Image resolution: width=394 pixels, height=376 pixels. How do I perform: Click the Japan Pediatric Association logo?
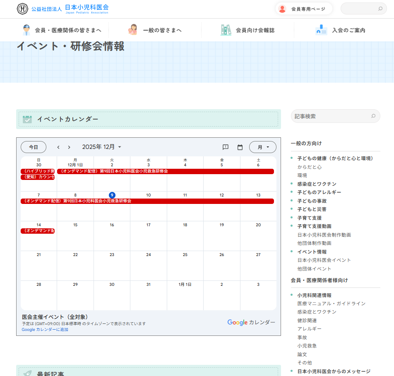(x=62, y=9)
